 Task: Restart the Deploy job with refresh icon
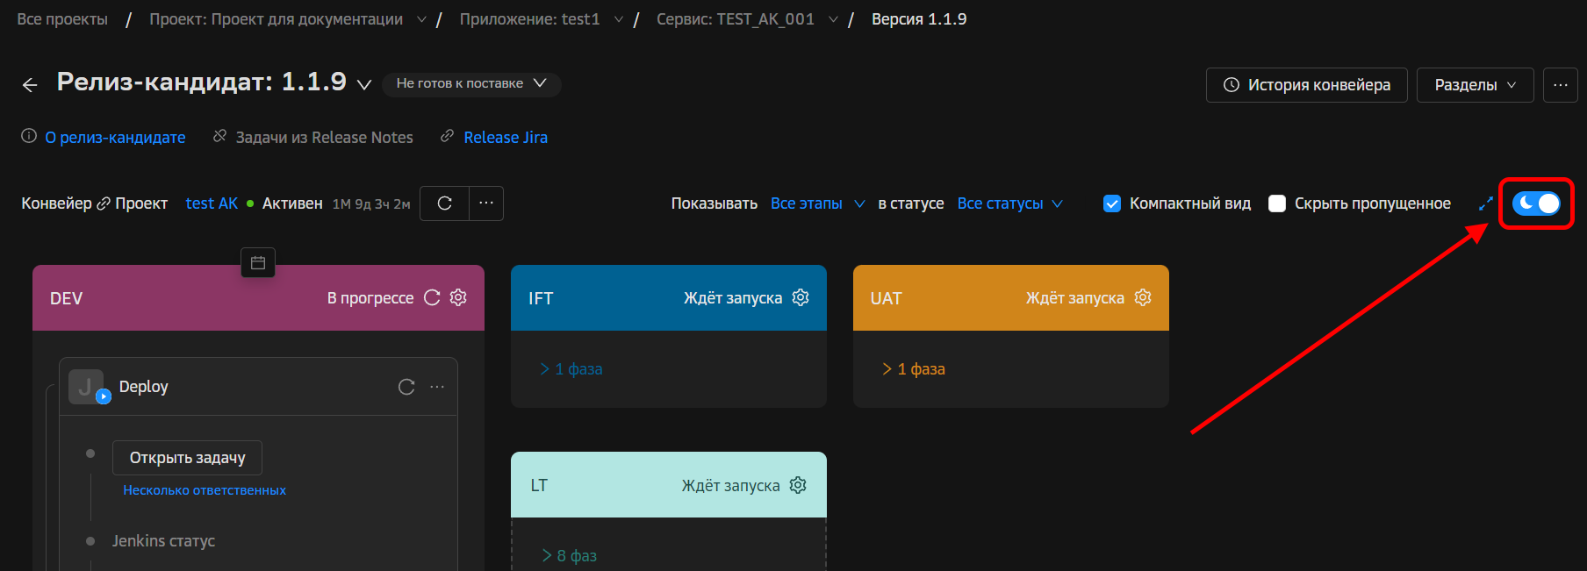tap(406, 387)
